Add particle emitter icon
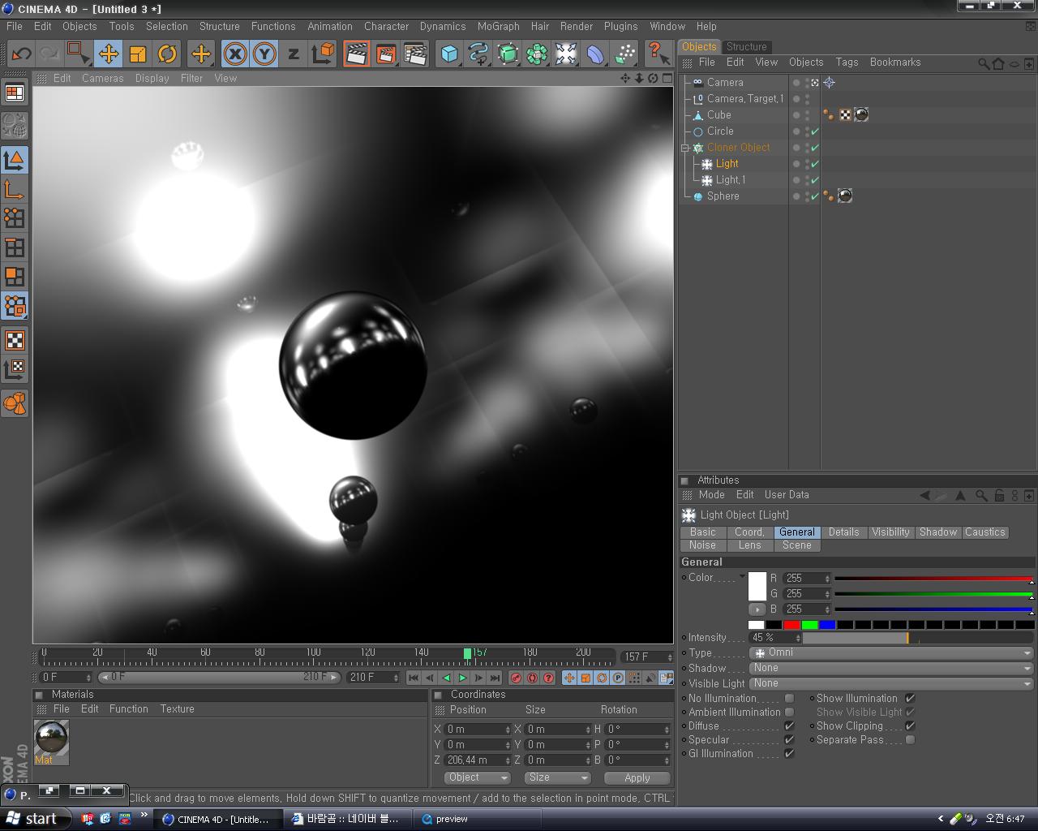Viewport: 1038px width, 831px height. pos(624,54)
